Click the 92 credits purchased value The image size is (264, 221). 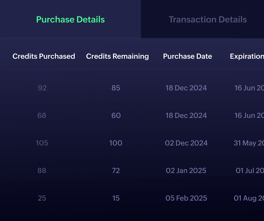point(42,88)
